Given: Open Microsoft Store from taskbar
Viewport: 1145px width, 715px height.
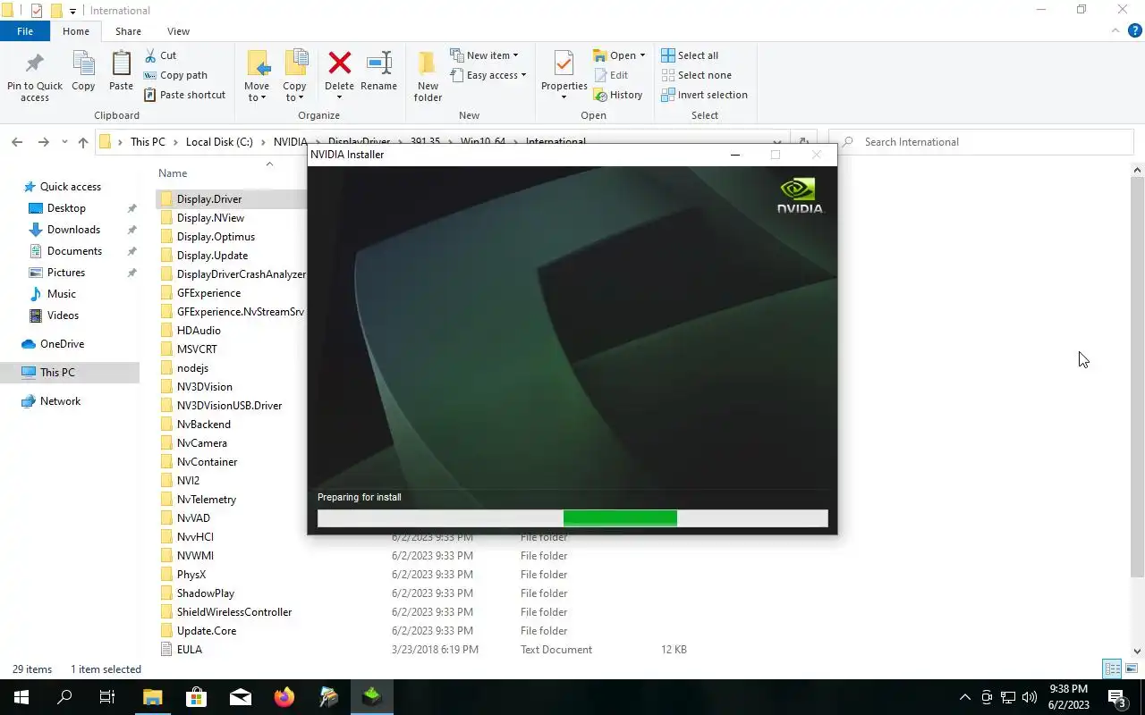Looking at the screenshot, I should tap(196, 697).
